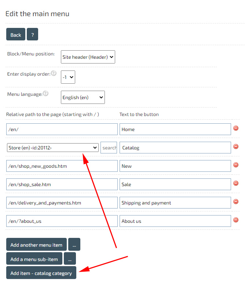The image size is (245, 290).
Task: Remove the Sale menu item
Action: point(236,183)
